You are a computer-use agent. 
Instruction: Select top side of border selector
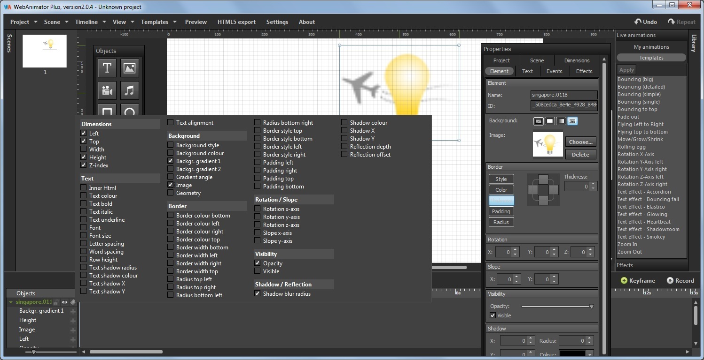(x=543, y=180)
